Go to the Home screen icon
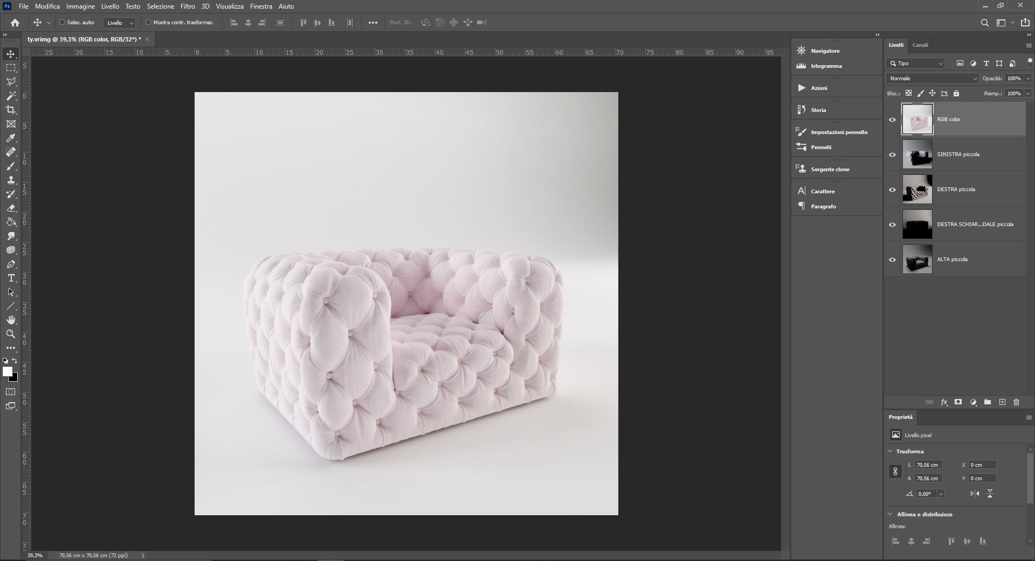 click(x=15, y=23)
